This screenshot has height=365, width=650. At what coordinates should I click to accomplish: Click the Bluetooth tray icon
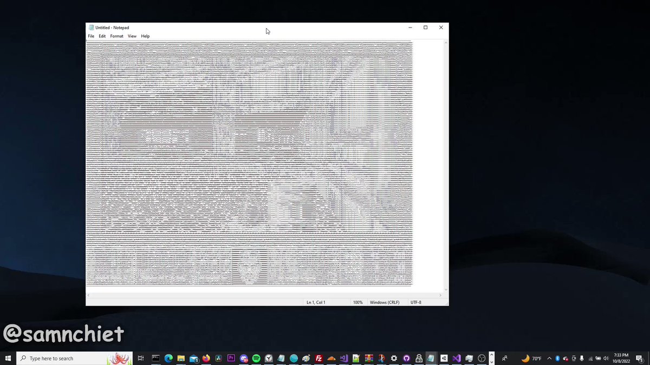557,358
